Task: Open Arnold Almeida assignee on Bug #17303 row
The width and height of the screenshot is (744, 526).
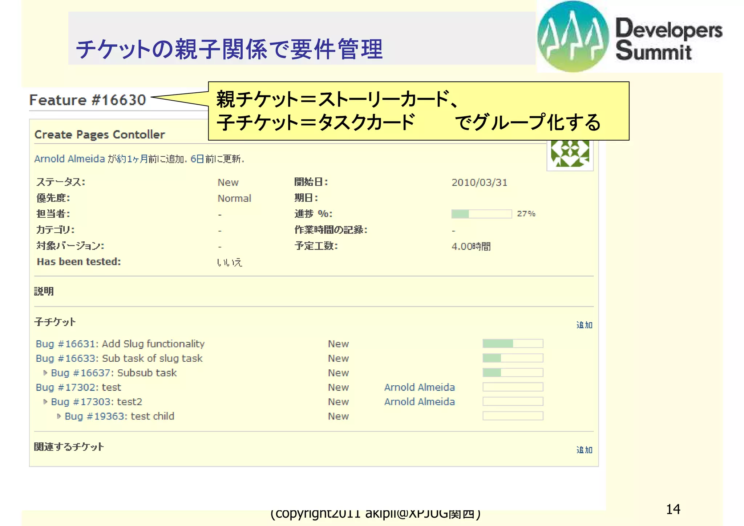Action: (x=420, y=402)
